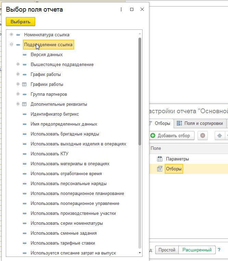Viewport: 228px width, 261px height.
Task: Select Использовать пооперационное управление field
Action: click(x=75, y=204)
